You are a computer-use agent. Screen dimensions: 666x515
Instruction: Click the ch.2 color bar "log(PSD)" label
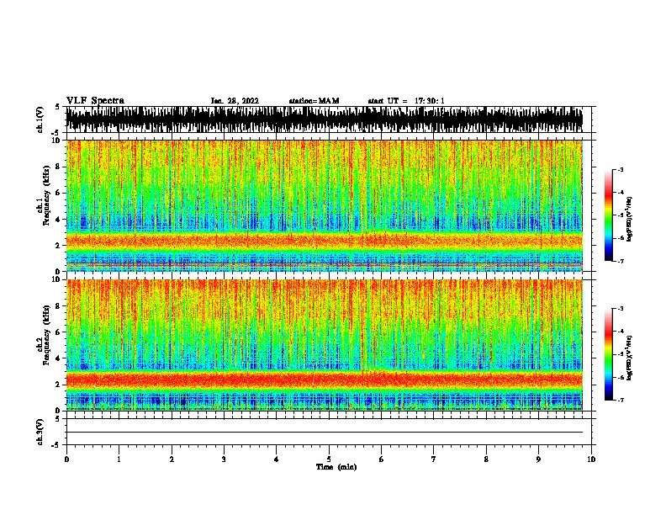(x=629, y=358)
